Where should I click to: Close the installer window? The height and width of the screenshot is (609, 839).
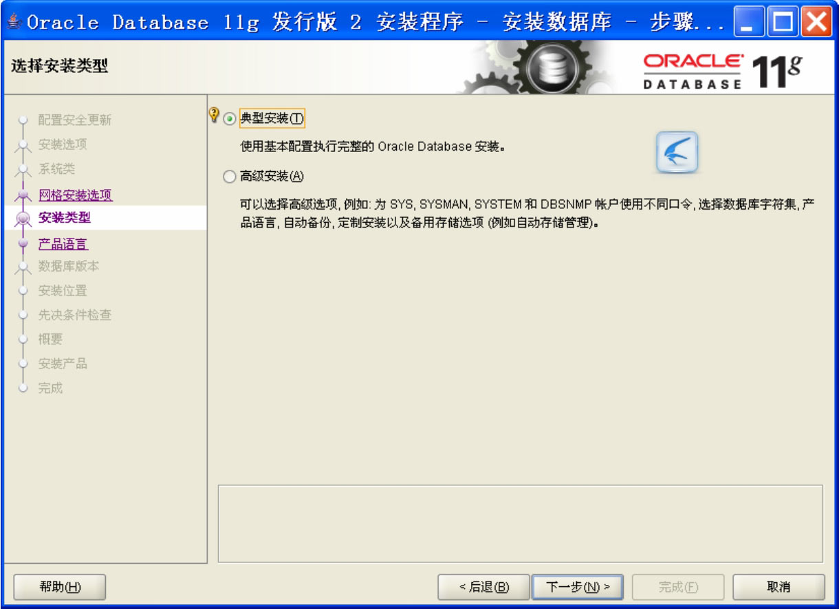tap(816, 21)
